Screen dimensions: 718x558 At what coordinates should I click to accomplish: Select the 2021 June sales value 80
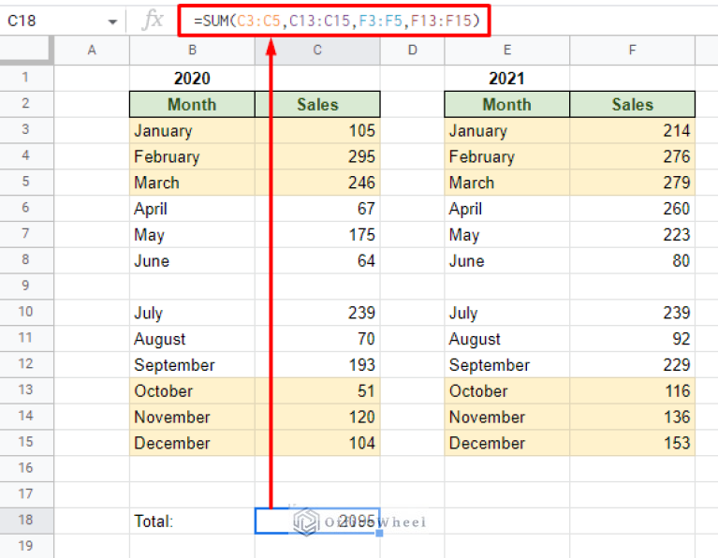[632, 261]
